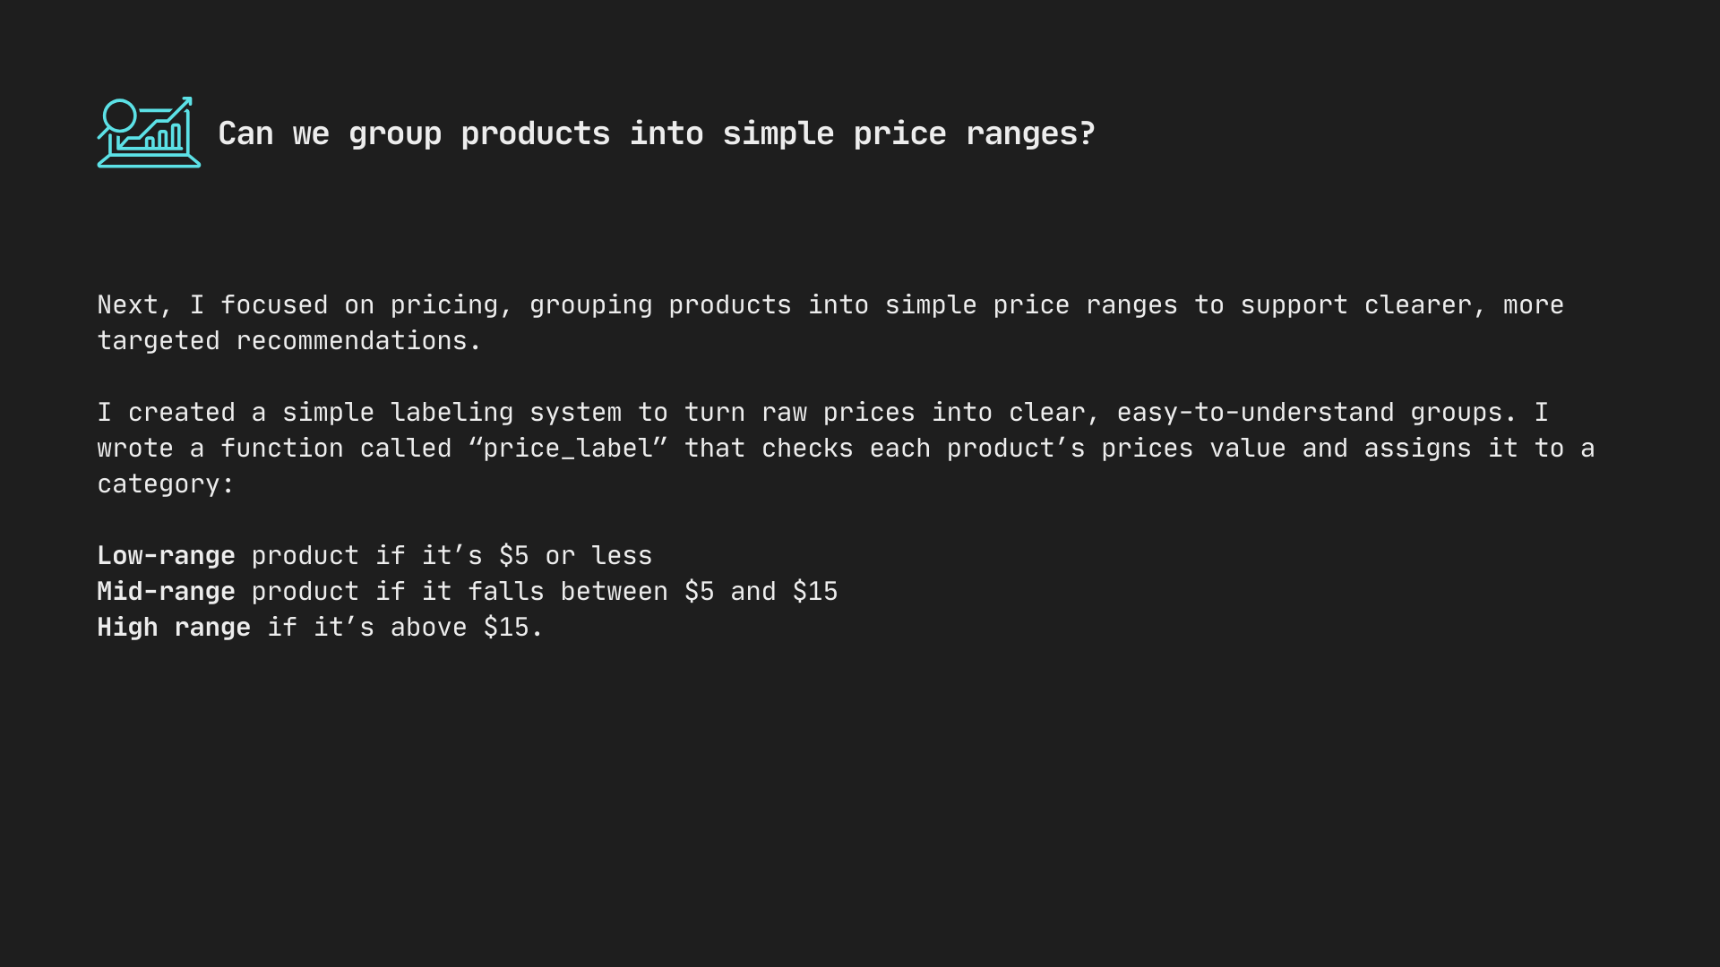Click the bold "High range" label
The height and width of the screenshot is (967, 1720).
[x=174, y=628]
